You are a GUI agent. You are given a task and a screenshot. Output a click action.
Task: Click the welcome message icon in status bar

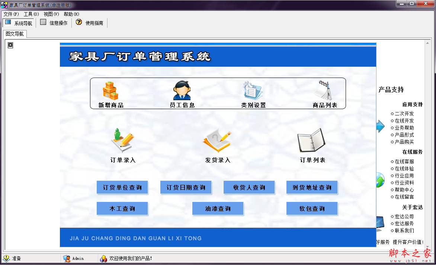[x=103, y=259]
